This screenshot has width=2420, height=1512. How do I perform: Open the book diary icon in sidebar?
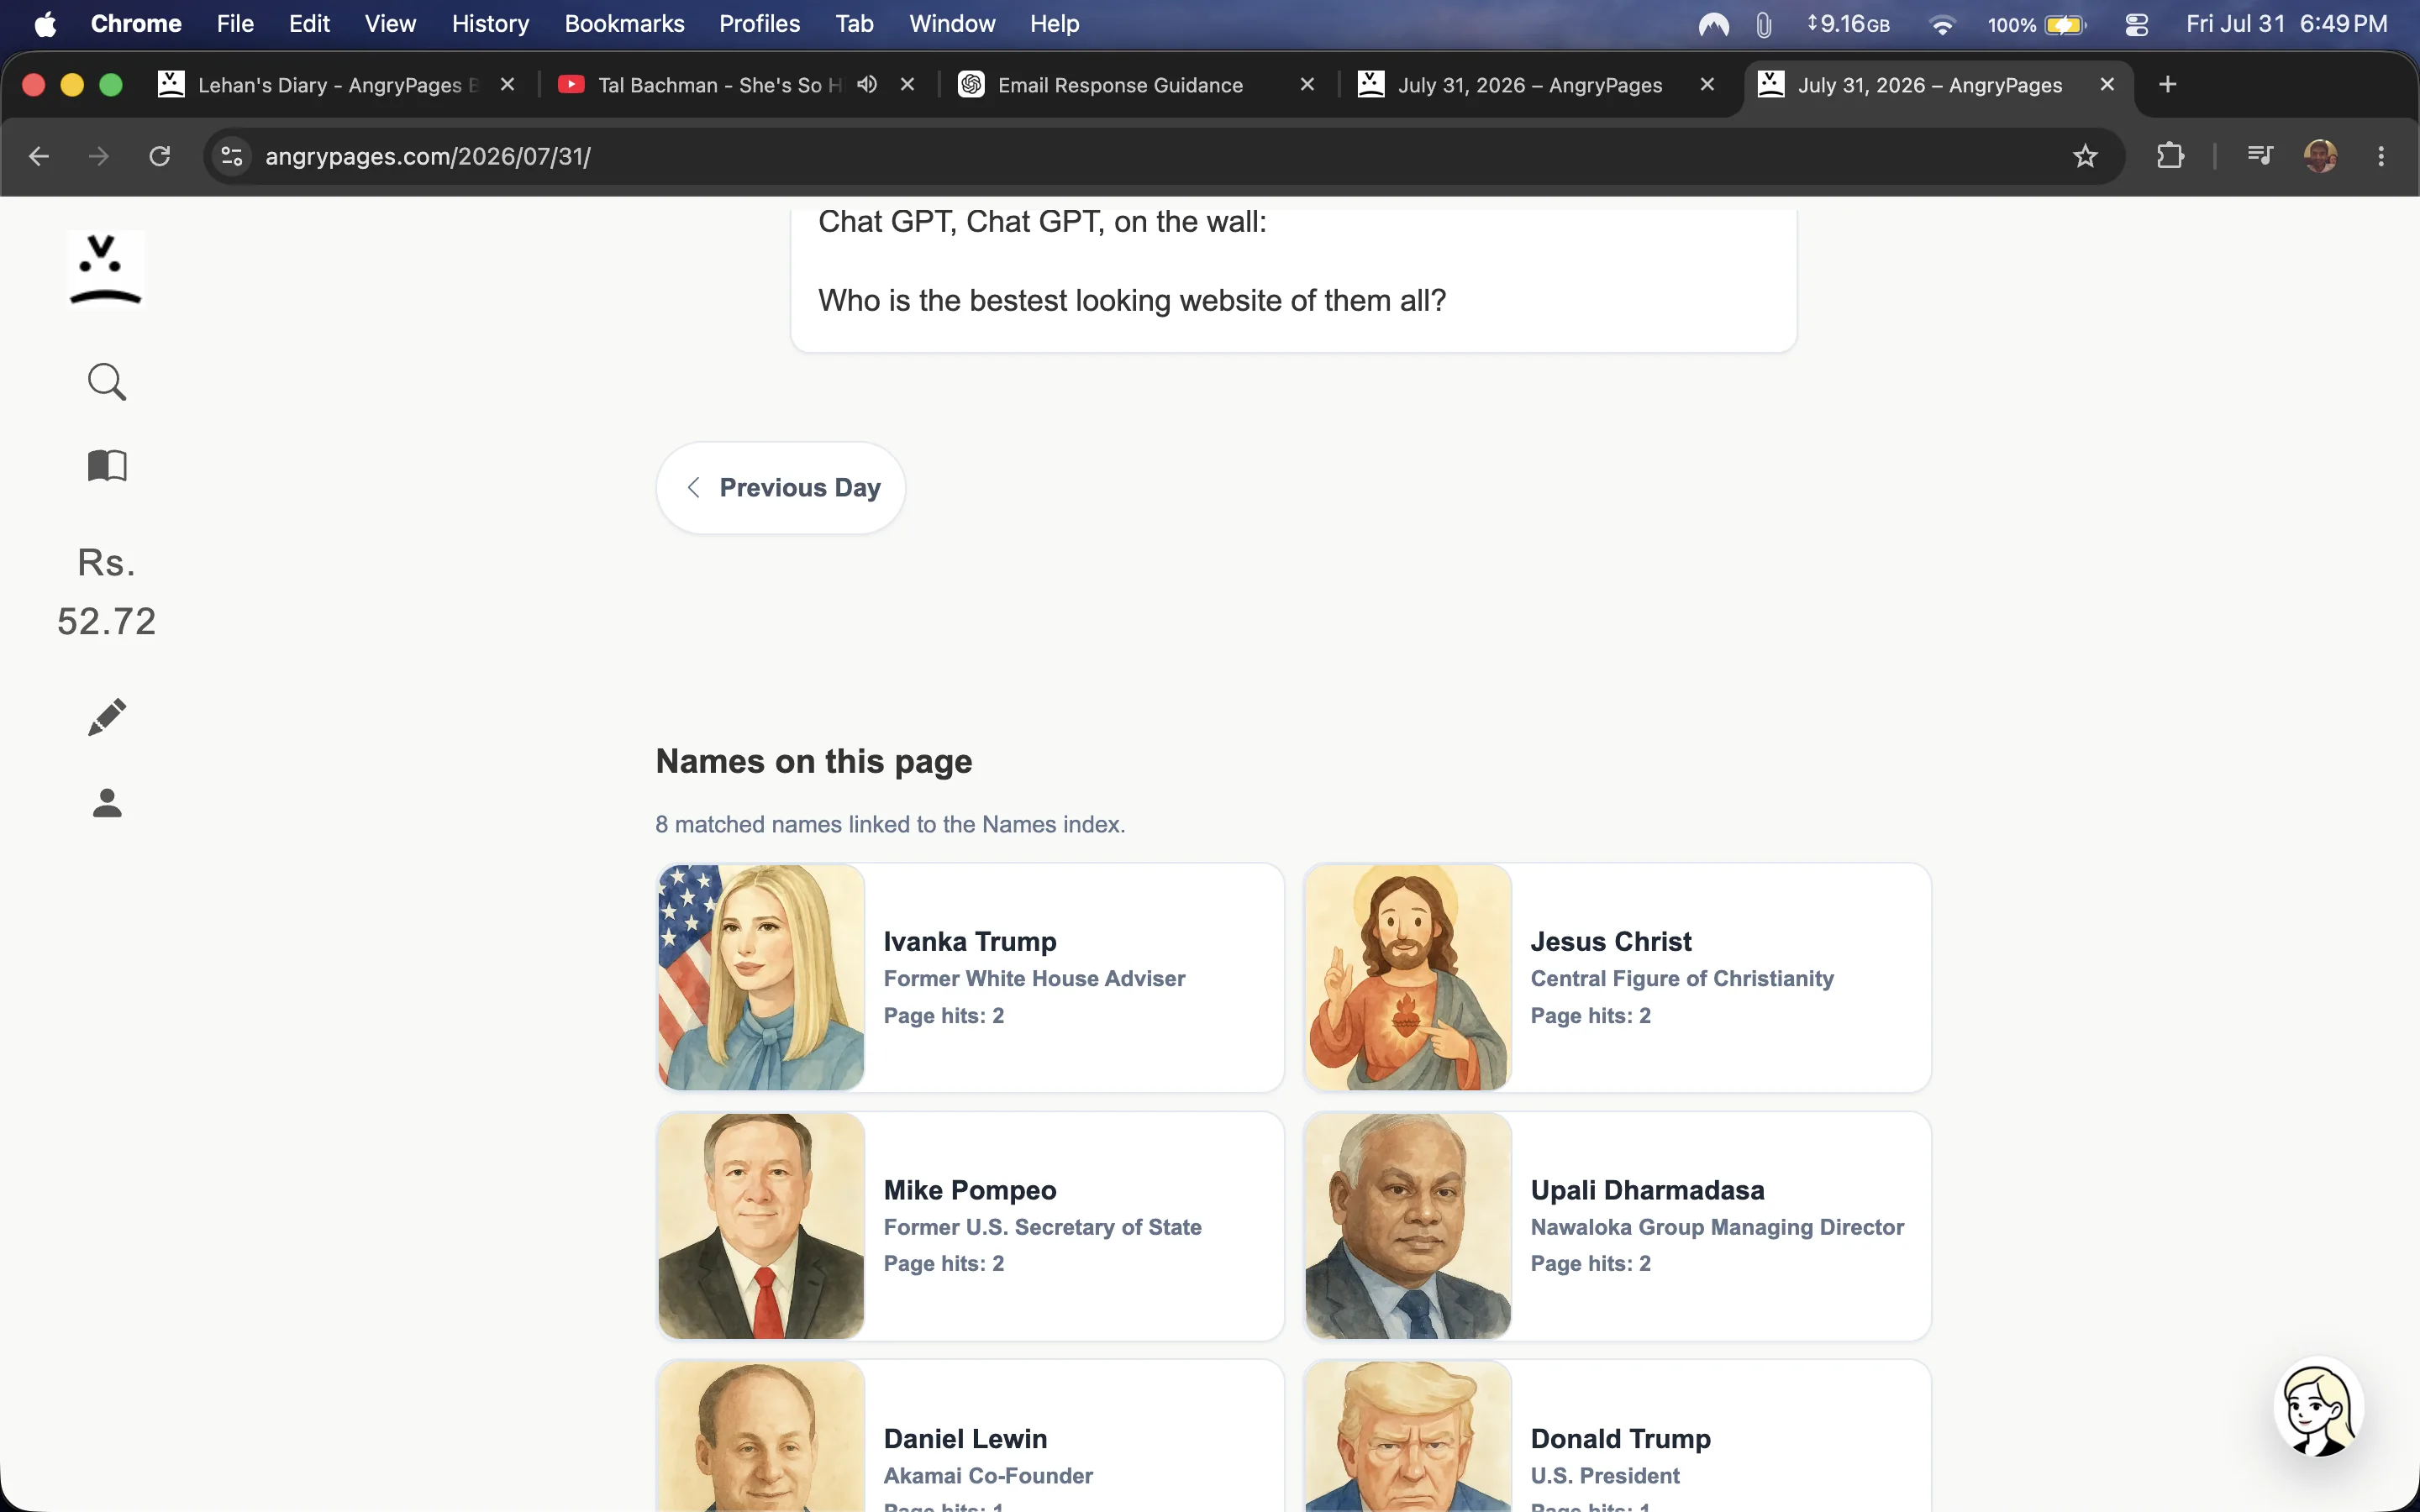pos(107,465)
